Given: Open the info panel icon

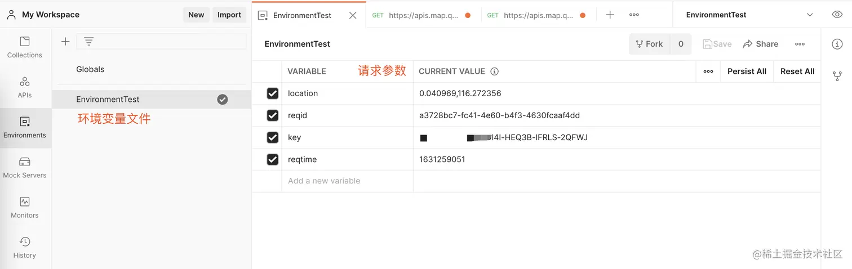Looking at the screenshot, I should [x=837, y=44].
